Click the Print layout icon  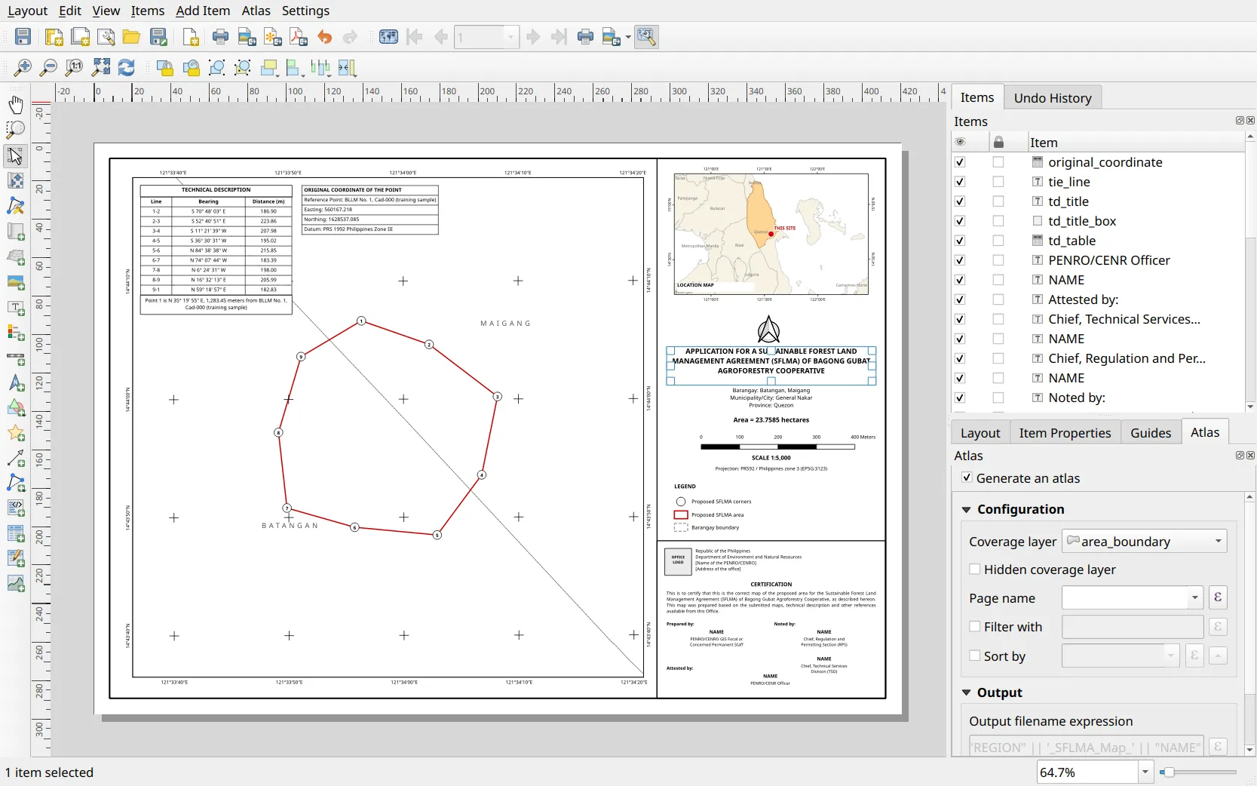220,37
